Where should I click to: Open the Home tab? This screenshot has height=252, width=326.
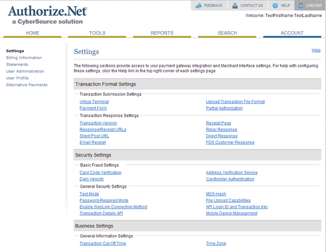(x=33, y=33)
